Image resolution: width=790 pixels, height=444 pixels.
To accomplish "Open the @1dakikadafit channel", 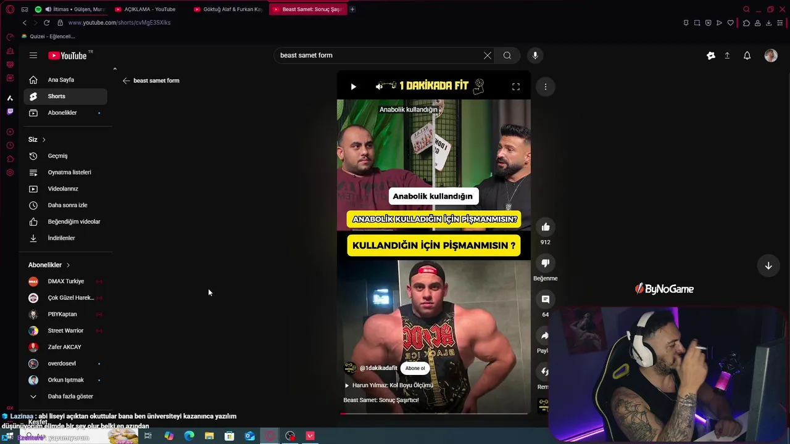I will [378, 368].
